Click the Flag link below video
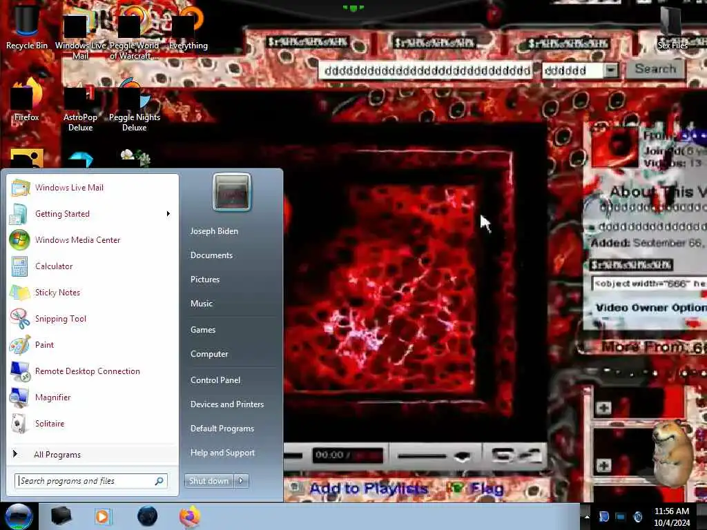 click(x=486, y=488)
